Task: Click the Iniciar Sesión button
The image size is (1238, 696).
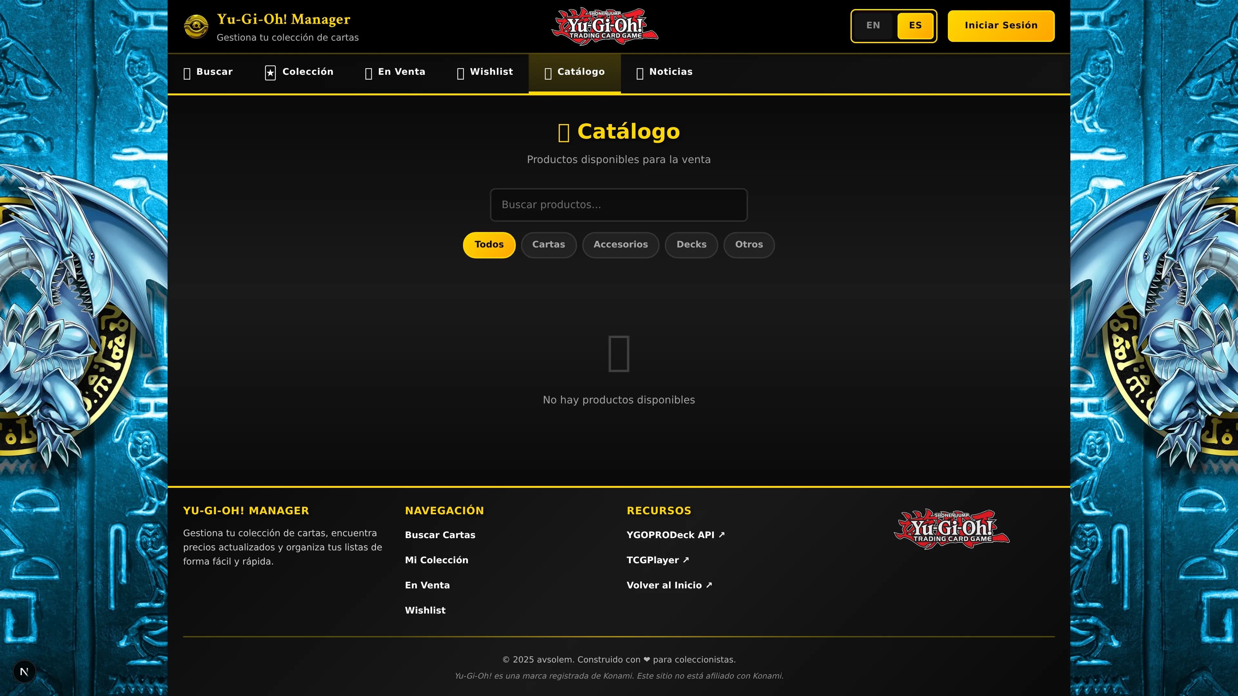Action: point(1001,25)
